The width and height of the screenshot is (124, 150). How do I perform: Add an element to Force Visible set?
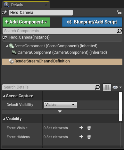[81, 128]
